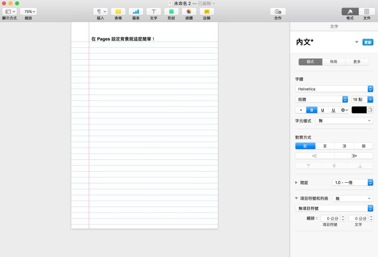The image size is (378, 257).
Task: Open the Helvetica font dropdown
Action: coord(334,89)
